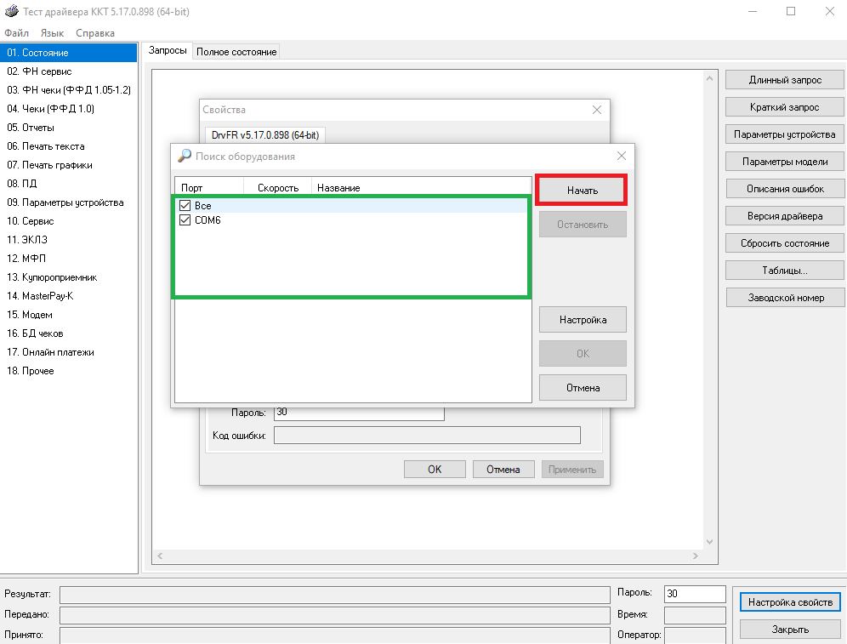Select 13. Купюроприемник list item
The height and width of the screenshot is (644, 847).
(x=52, y=277)
